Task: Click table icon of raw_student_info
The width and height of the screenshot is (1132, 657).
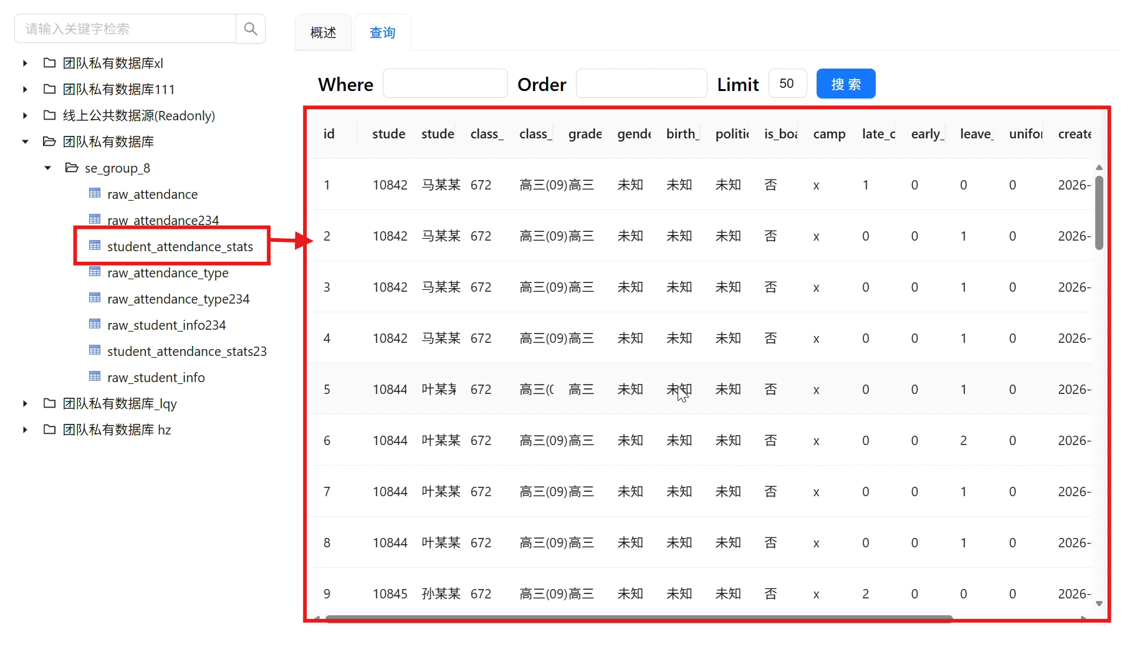Action: (x=95, y=376)
